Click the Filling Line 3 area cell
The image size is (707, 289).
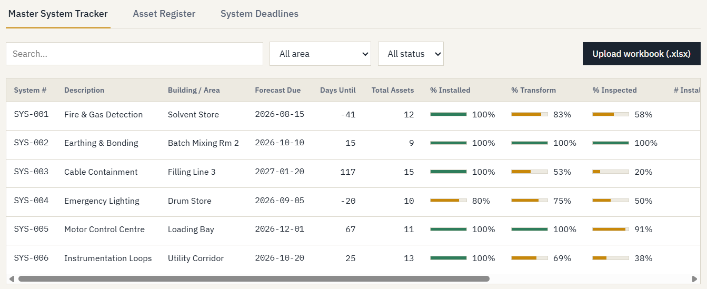click(x=192, y=172)
